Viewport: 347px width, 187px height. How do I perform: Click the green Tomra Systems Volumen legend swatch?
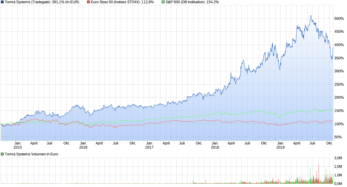(2, 154)
